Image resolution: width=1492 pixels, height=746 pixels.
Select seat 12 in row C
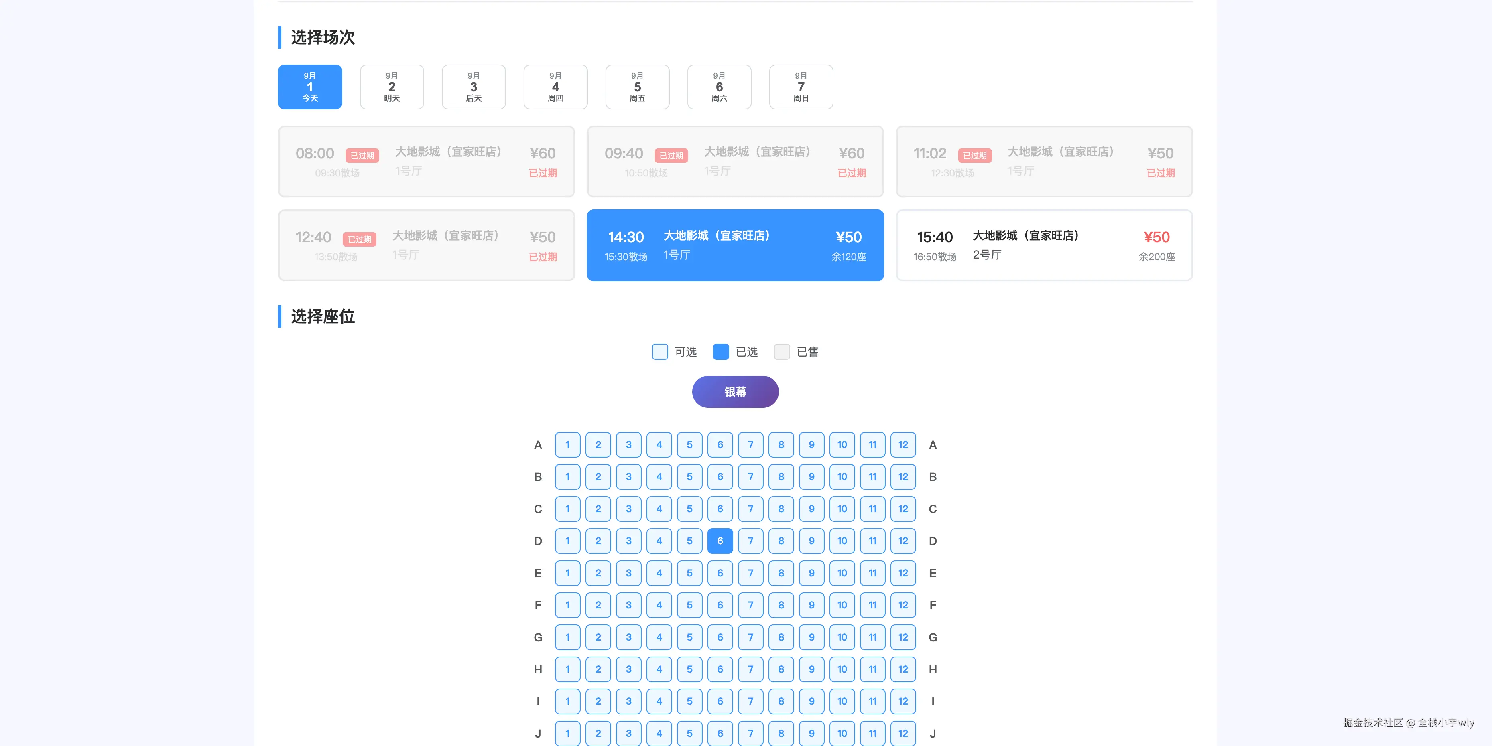903,509
